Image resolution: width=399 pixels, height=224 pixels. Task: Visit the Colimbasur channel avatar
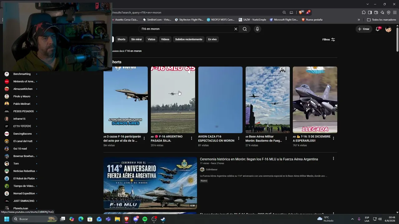(202, 170)
